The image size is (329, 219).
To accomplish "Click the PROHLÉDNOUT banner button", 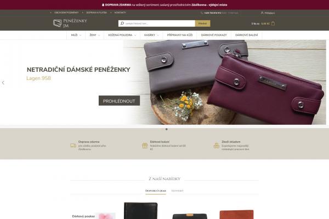I will pos(119,101).
